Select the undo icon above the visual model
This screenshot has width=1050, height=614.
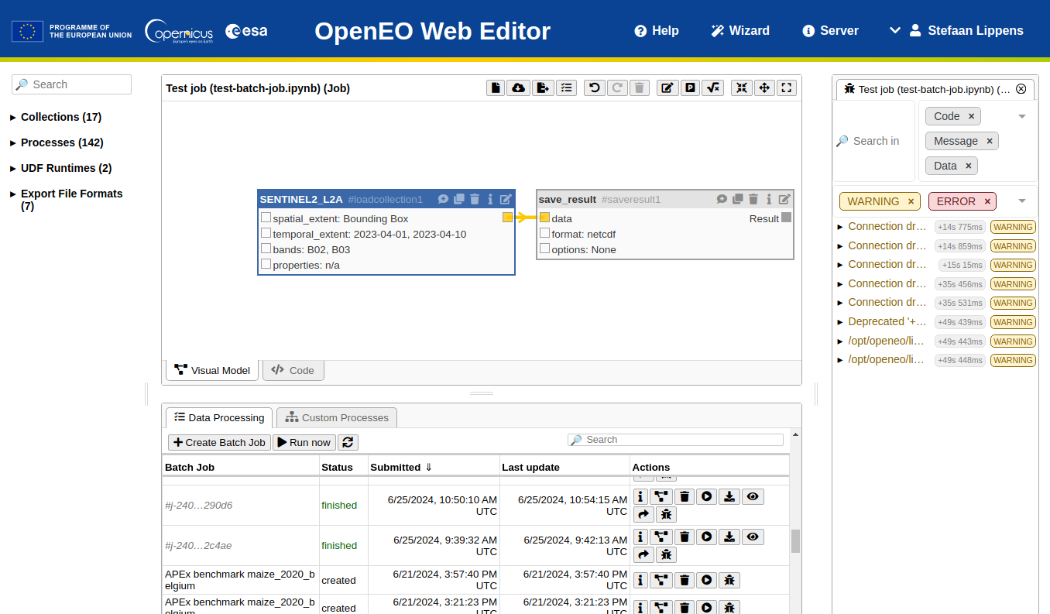click(x=594, y=87)
